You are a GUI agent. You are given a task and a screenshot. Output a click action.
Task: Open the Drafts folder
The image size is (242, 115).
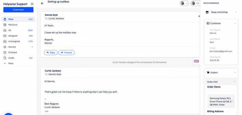[12, 58]
